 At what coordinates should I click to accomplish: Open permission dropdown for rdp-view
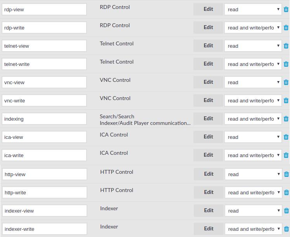[x=253, y=9]
